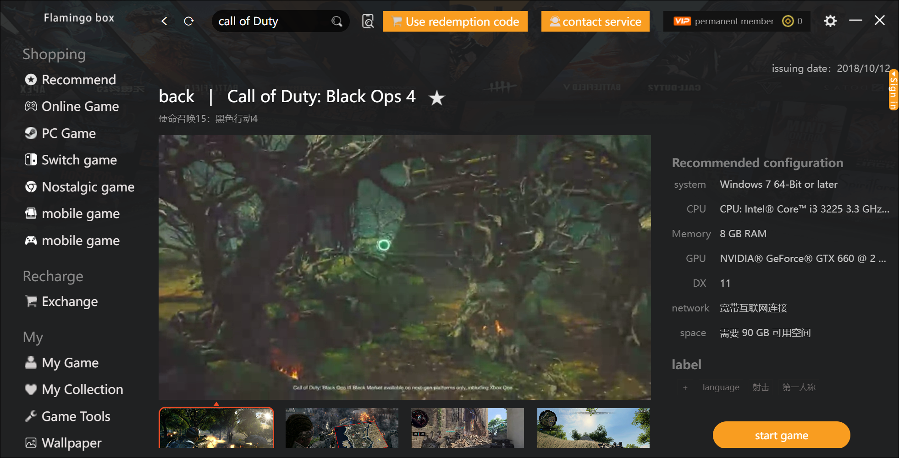Open the document-search icon beside the search box
This screenshot has width=899, height=458.
click(368, 21)
